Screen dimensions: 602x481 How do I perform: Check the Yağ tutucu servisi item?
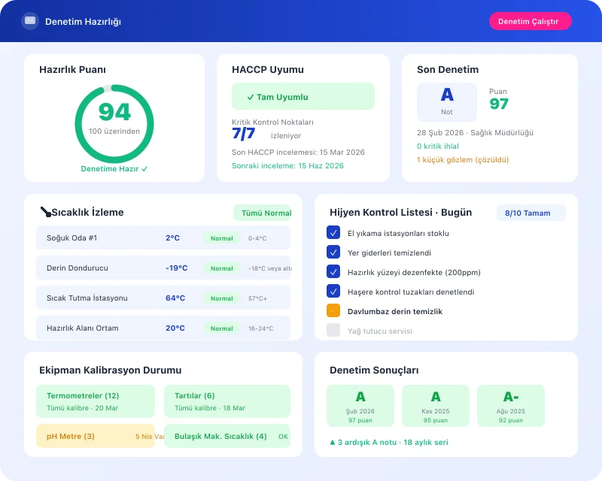tap(333, 329)
